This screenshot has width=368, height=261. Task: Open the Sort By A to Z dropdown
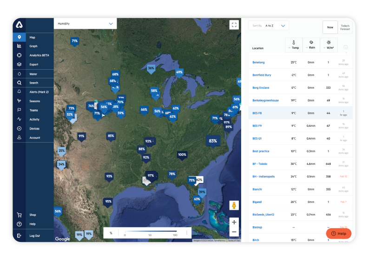pos(269,26)
